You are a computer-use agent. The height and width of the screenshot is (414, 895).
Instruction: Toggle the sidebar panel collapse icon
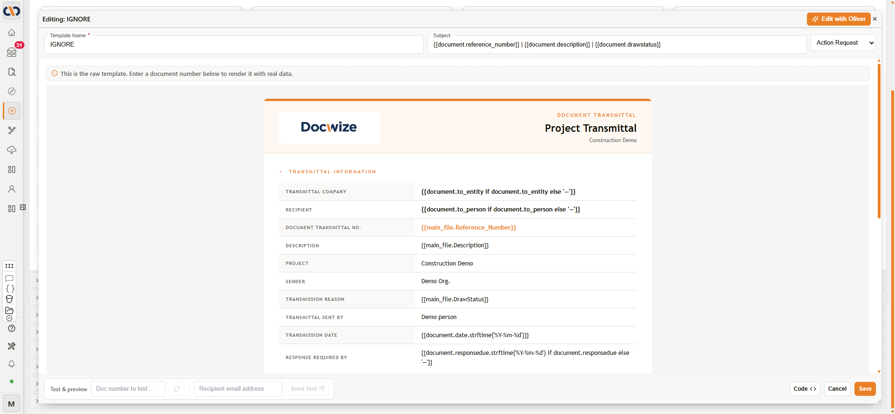coord(23,207)
